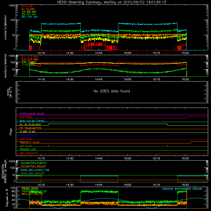Click the FRONT_RATIO legend label
211x211 pixels.
[30, 189]
